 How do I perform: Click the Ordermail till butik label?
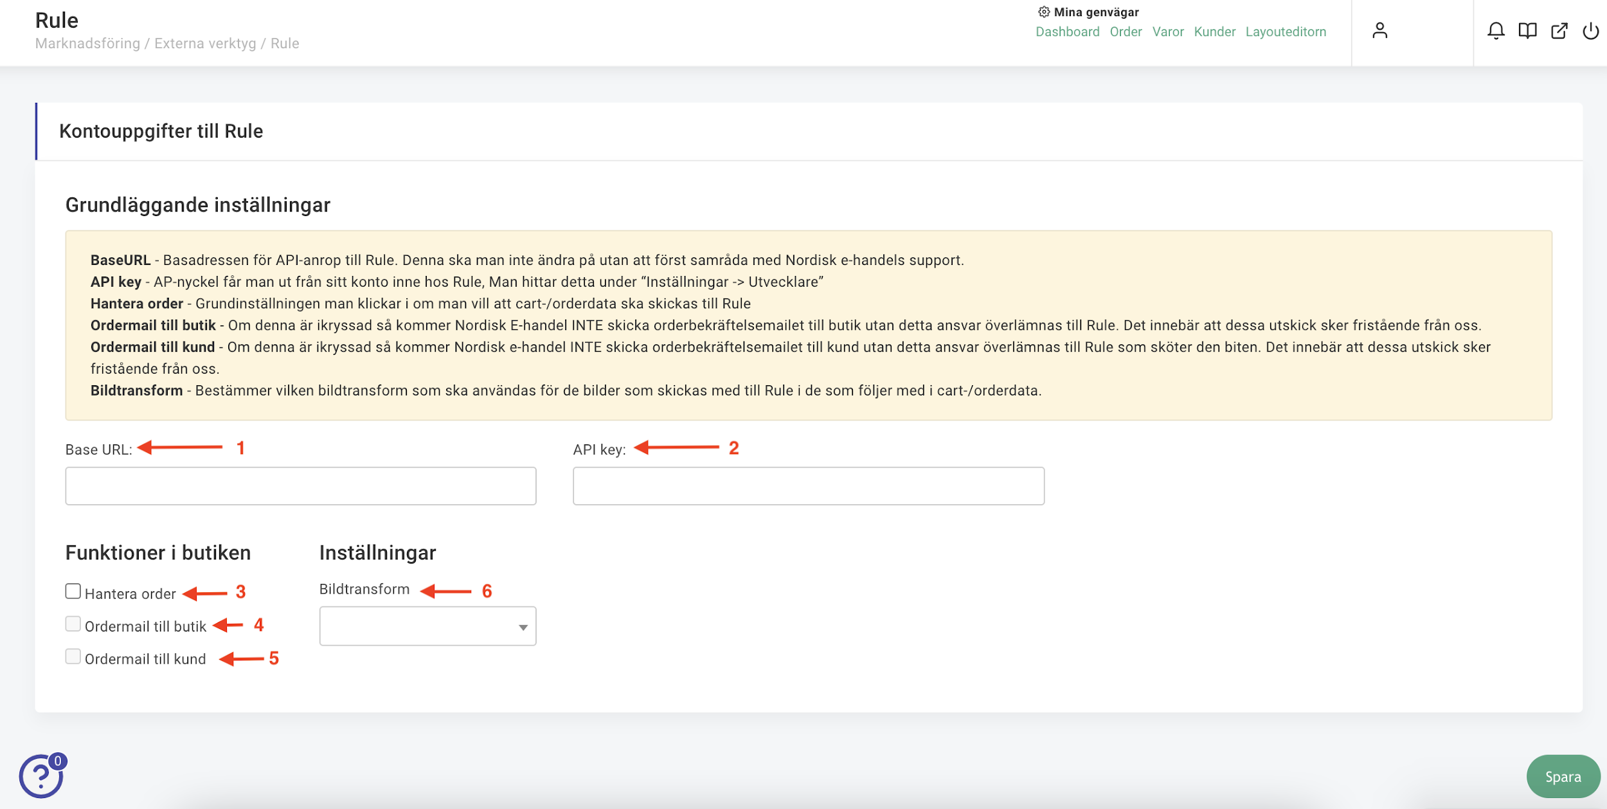[145, 626]
